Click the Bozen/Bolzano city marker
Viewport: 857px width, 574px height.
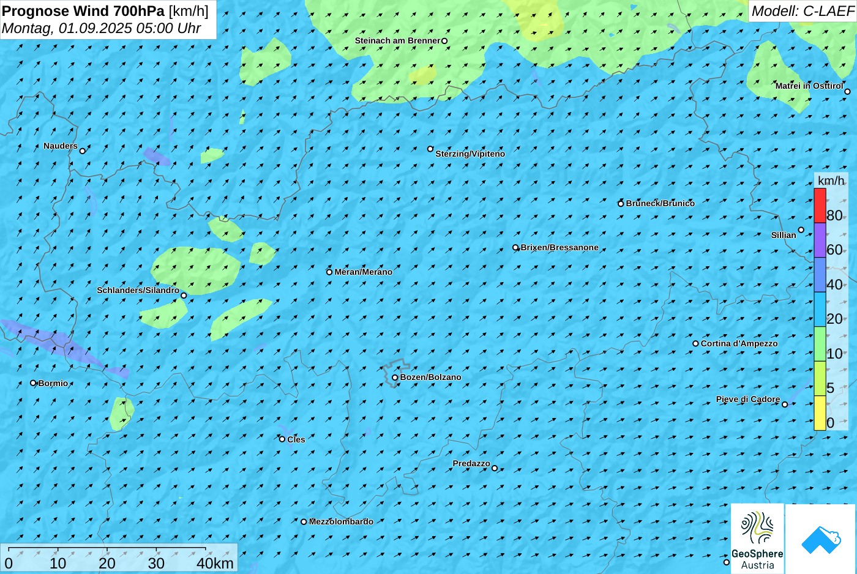pos(395,378)
